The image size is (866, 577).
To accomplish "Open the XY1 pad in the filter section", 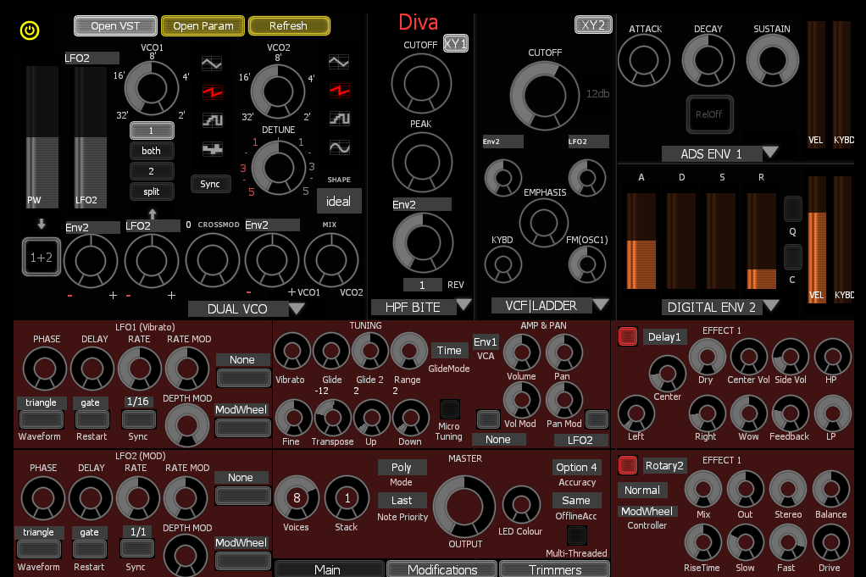I will pos(454,43).
